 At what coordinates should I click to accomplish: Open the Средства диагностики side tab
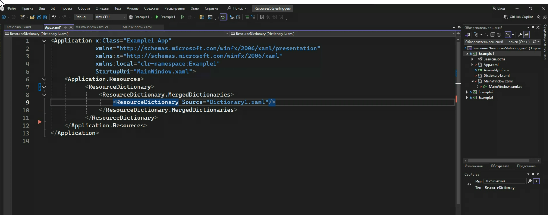(545, 42)
